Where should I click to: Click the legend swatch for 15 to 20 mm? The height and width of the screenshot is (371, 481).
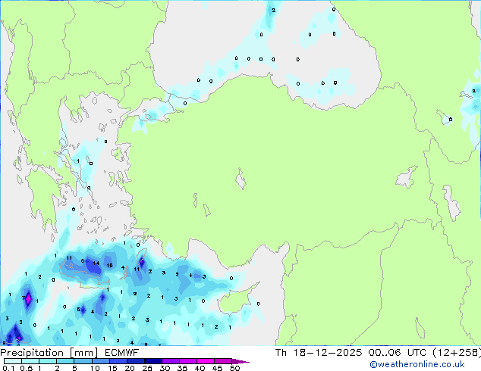coord(118,361)
